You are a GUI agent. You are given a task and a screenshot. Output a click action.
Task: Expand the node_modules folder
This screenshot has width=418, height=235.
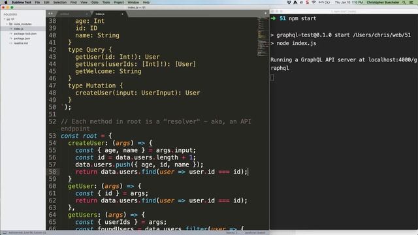tap(7, 24)
